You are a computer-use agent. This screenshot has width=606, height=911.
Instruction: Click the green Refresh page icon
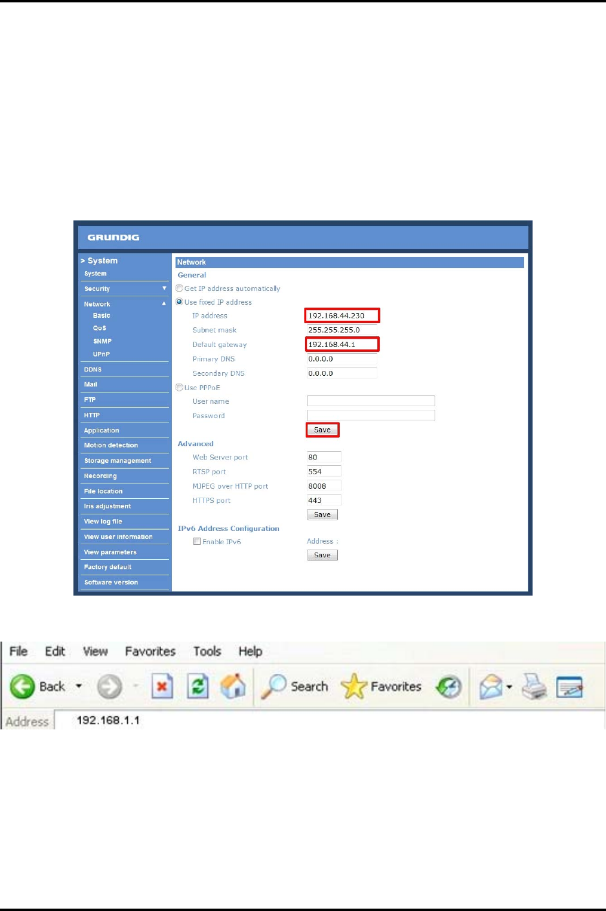[x=198, y=687]
